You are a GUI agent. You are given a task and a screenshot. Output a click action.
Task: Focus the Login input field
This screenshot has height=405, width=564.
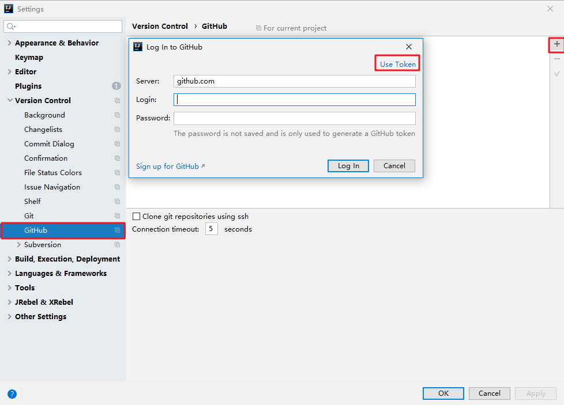(x=295, y=100)
